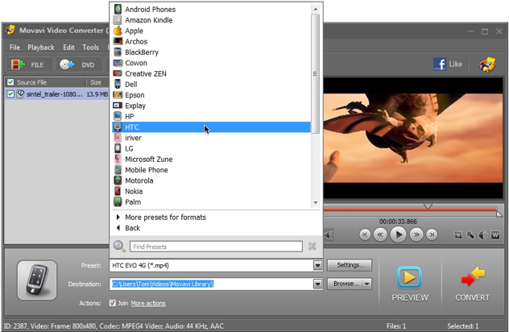
Task: Clear preset search with the X icon
Action: (312, 247)
